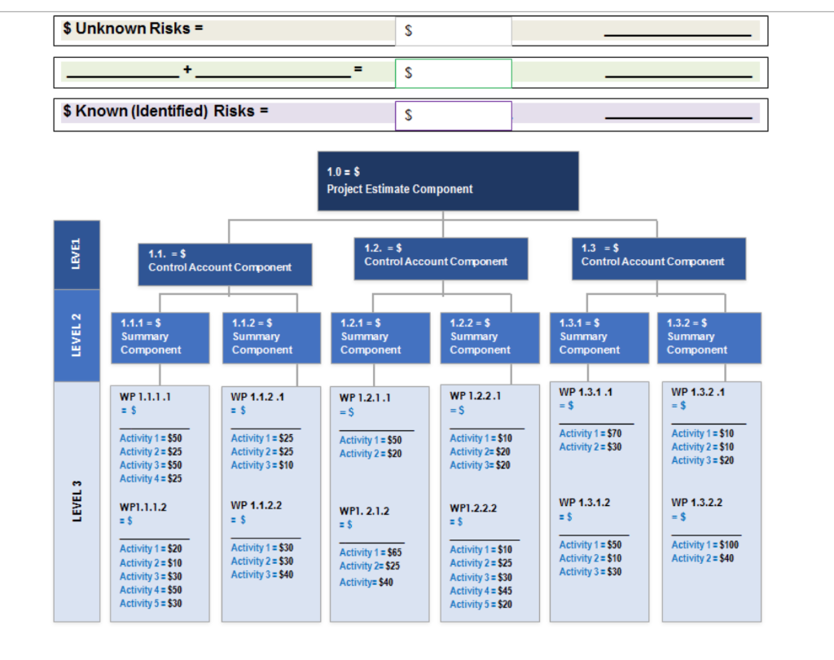The width and height of the screenshot is (834, 660).
Task: Select 'Activity 2 = $20' under WP 1.2.1.1
Action: (371, 454)
